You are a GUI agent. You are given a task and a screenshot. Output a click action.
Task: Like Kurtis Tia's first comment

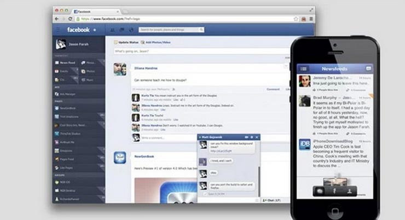pos(176,100)
